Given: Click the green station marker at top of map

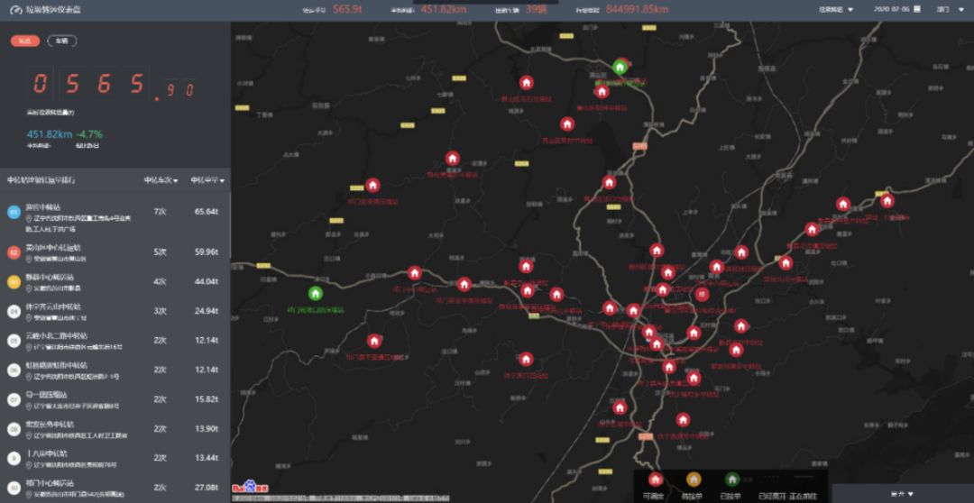Looking at the screenshot, I should point(620,66).
